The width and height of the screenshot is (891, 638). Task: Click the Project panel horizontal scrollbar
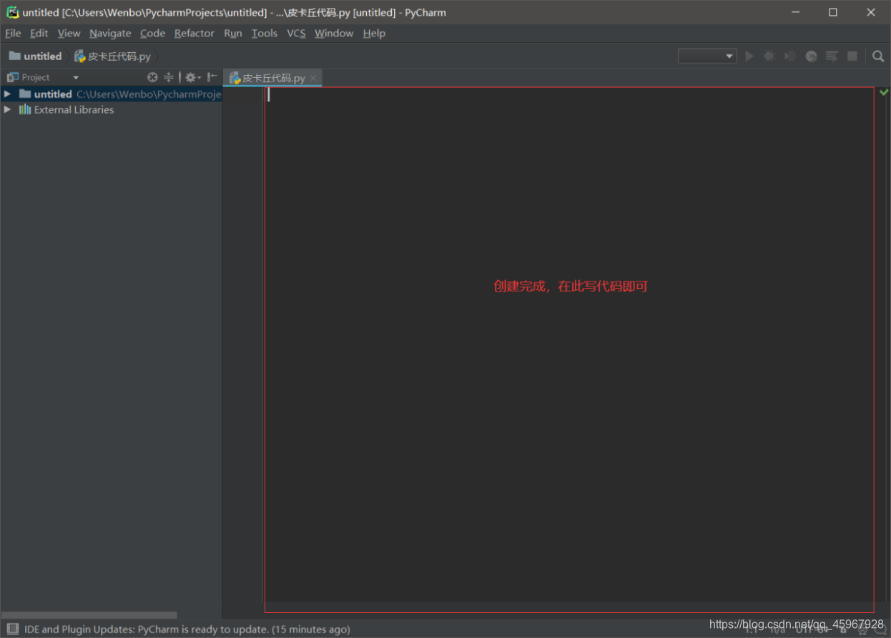pos(89,614)
